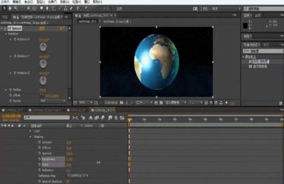Click the Rotation Y angle dial
Screen dimensions: 284x184
[x=43, y=64]
